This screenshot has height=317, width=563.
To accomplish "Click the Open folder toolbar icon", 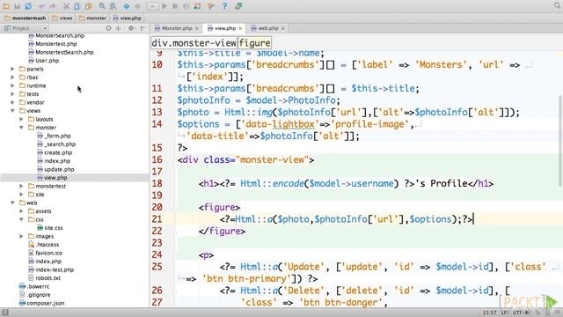I will pyautogui.click(x=6, y=6).
